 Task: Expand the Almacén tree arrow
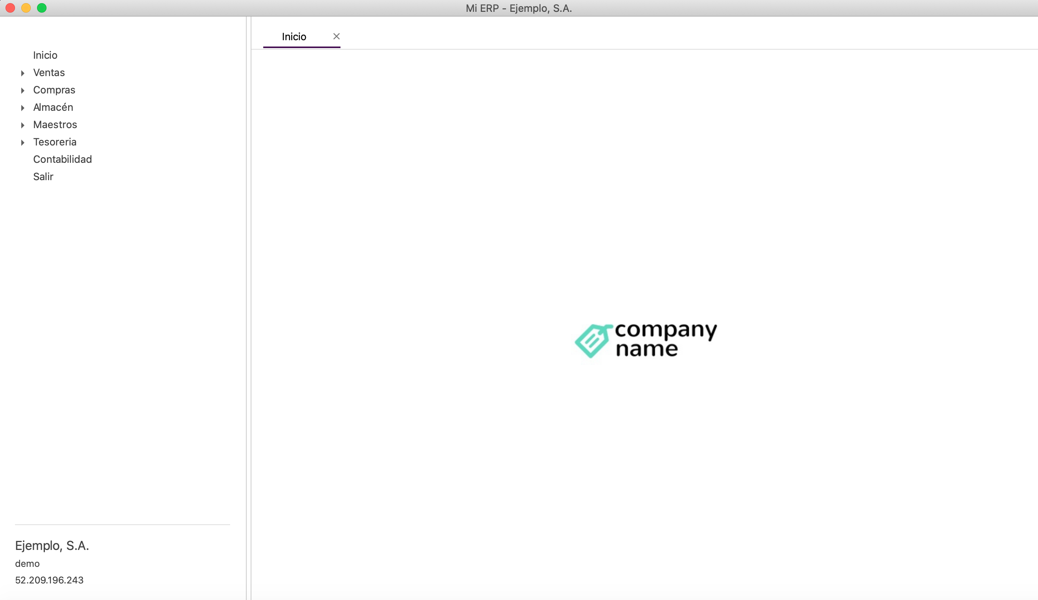[x=22, y=108]
